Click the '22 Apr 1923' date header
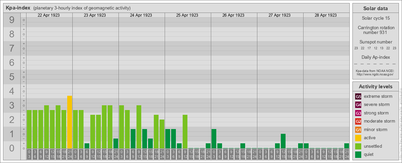Image resolution: width=402 pixels, height=163 pixels. point(49,15)
